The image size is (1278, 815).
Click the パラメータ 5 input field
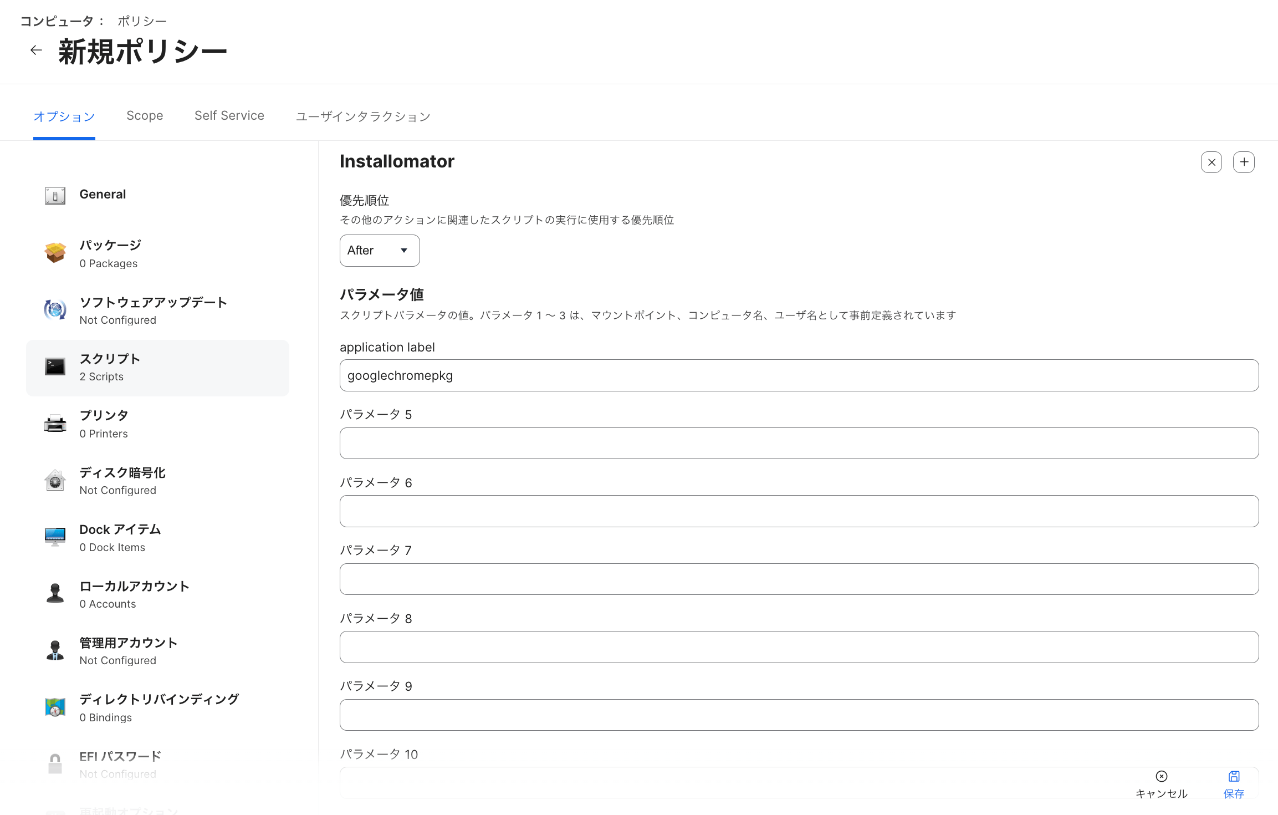pos(799,443)
